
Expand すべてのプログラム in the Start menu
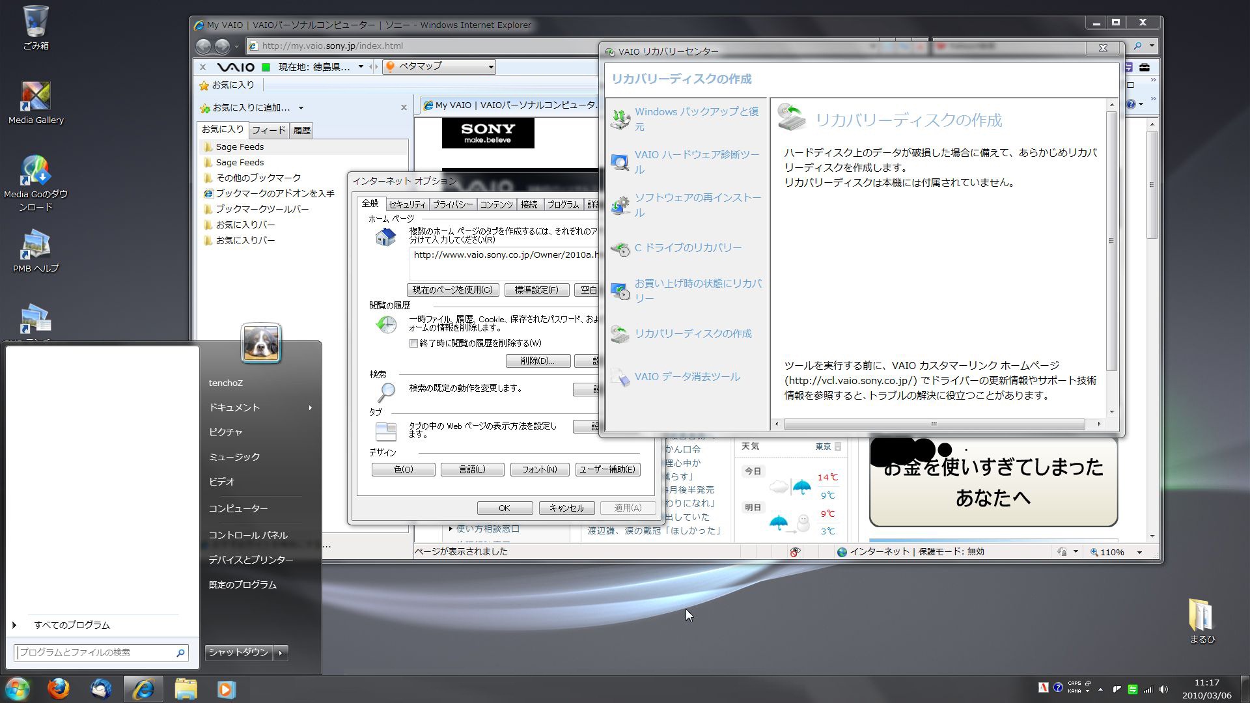click(72, 625)
